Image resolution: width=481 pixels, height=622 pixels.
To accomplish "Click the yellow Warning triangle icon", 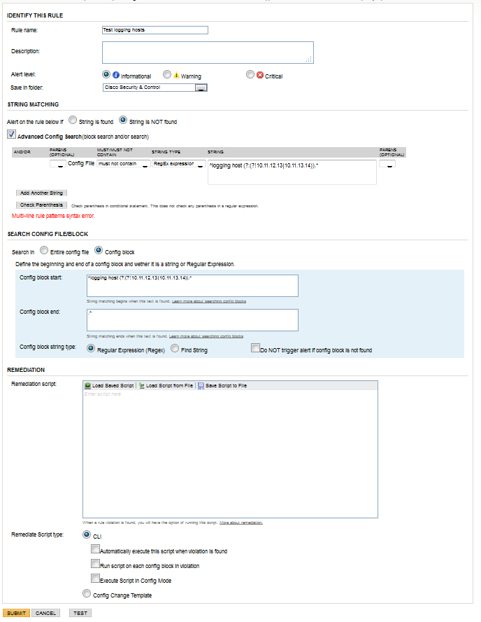I will 177,75.
